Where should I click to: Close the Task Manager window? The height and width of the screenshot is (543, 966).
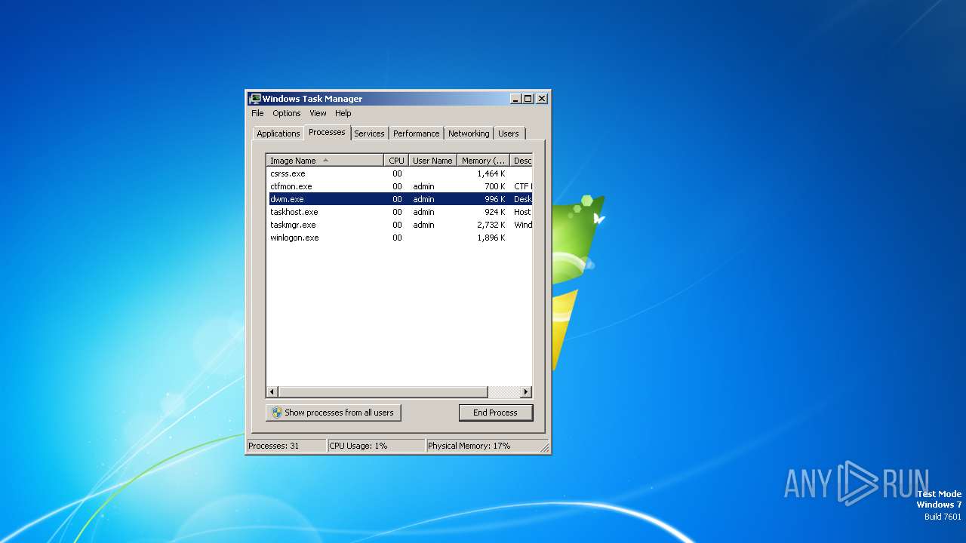point(542,99)
